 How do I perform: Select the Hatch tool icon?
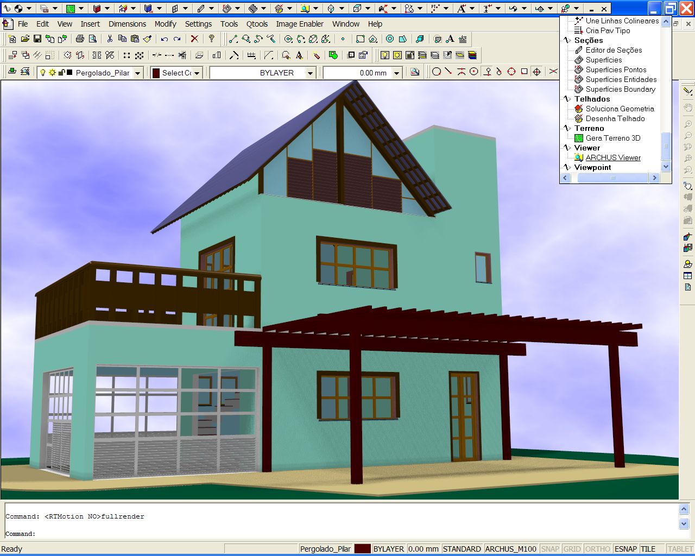click(x=438, y=39)
